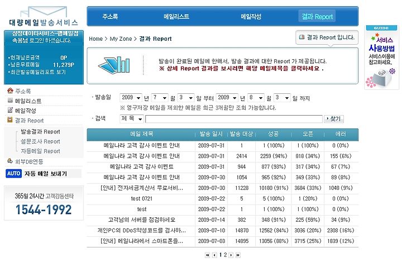Image resolution: width=402 pixels, height=262 pixels.
Task: Open mail [안내] 전자세금계산서 무료서비...
Action: (x=141, y=188)
